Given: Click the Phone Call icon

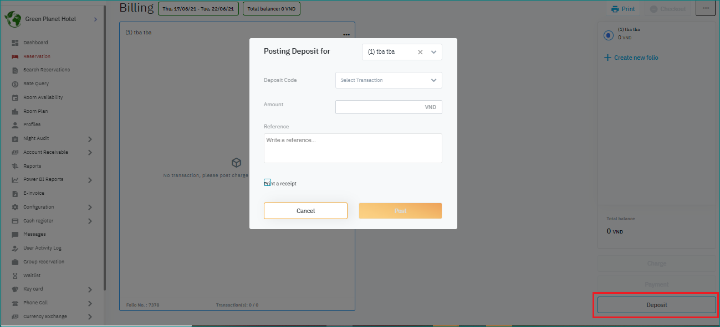Looking at the screenshot, I should (15, 303).
